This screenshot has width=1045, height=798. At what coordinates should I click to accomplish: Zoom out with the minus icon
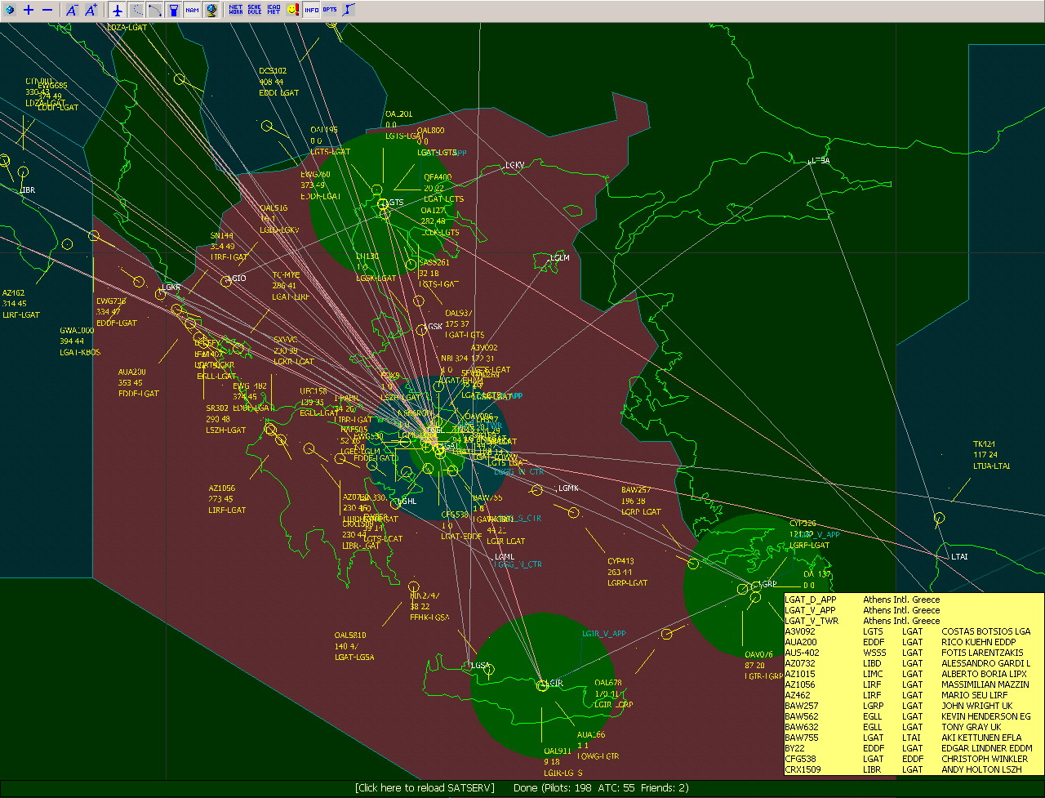[x=47, y=11]
